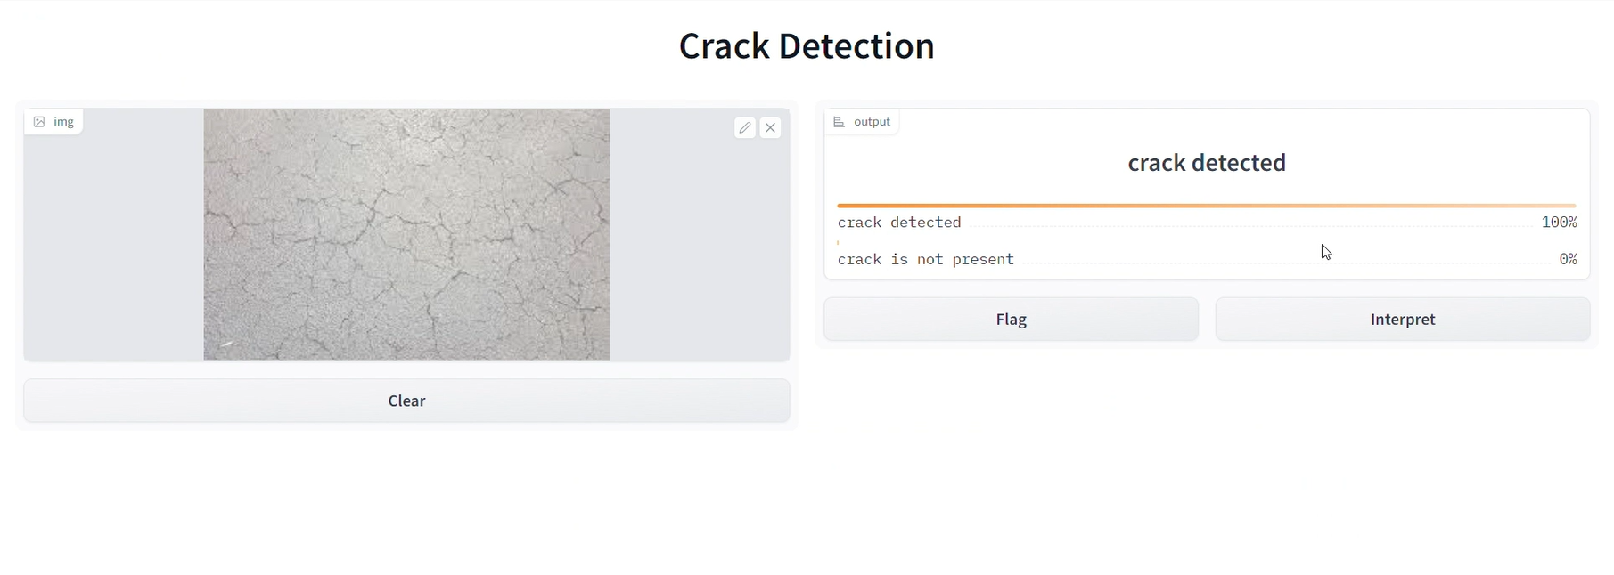Click the "Crack Detection" page title
Image resolution: width=1614 pixels, height=575 pixels.
click(x=807, y=45)
